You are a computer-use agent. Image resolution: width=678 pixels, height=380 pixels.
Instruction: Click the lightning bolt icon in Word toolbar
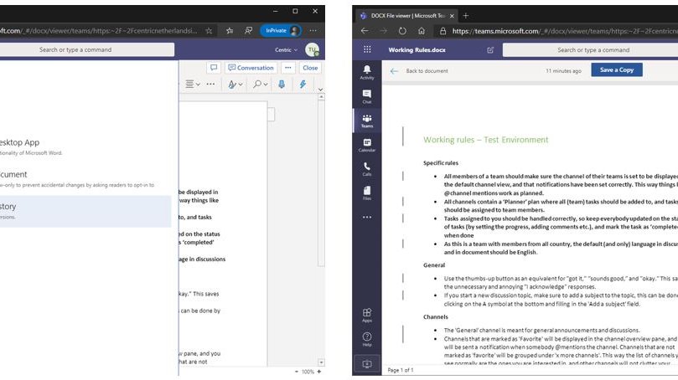point(303,85)
